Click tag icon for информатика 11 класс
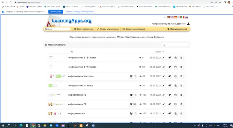 169,85
